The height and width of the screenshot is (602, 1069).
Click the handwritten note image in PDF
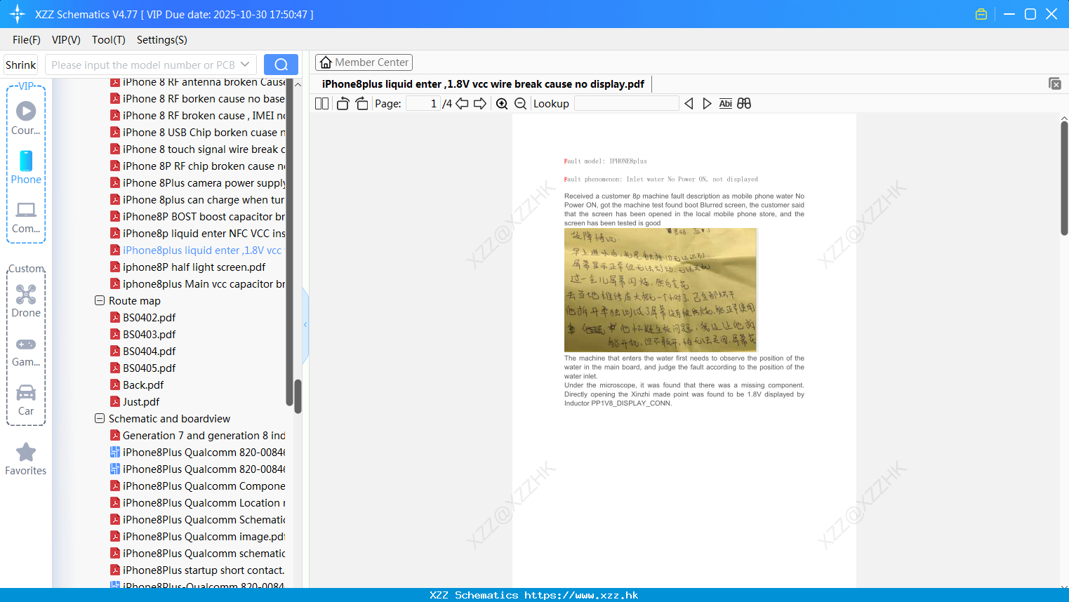pos(660,290)
